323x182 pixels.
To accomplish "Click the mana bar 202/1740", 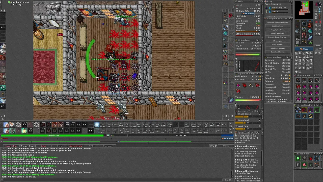I will pos(181,135).
